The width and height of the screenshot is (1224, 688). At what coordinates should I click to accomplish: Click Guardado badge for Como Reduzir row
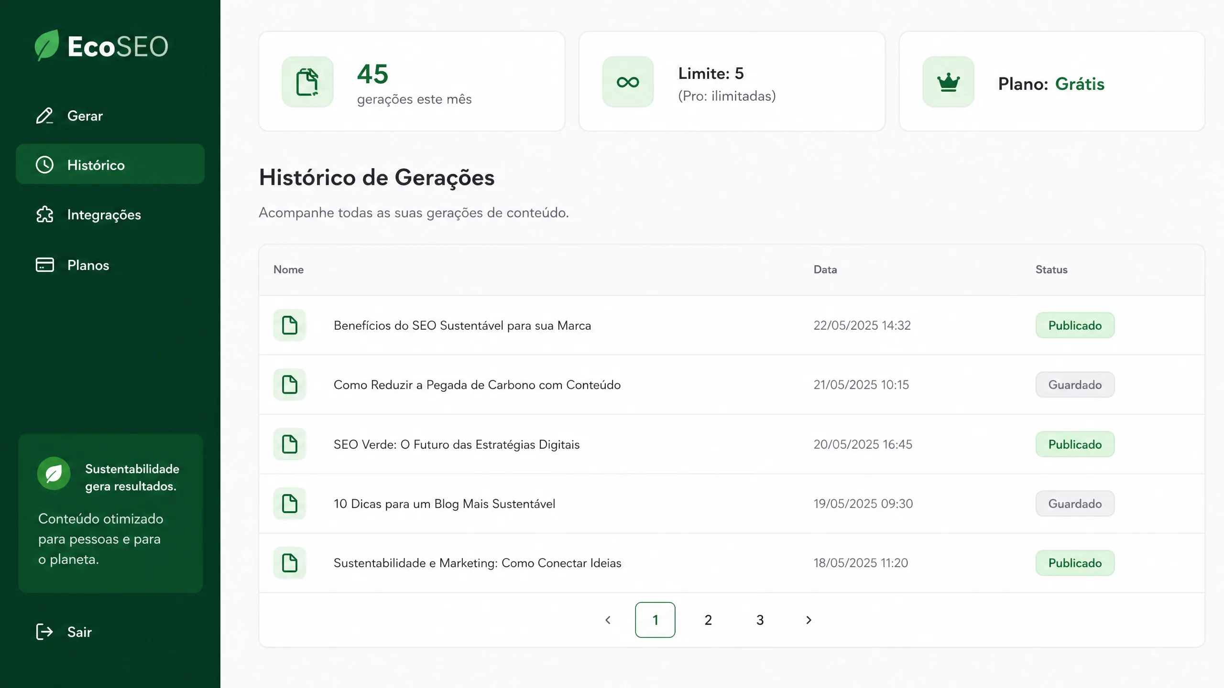pos(1075,385)
